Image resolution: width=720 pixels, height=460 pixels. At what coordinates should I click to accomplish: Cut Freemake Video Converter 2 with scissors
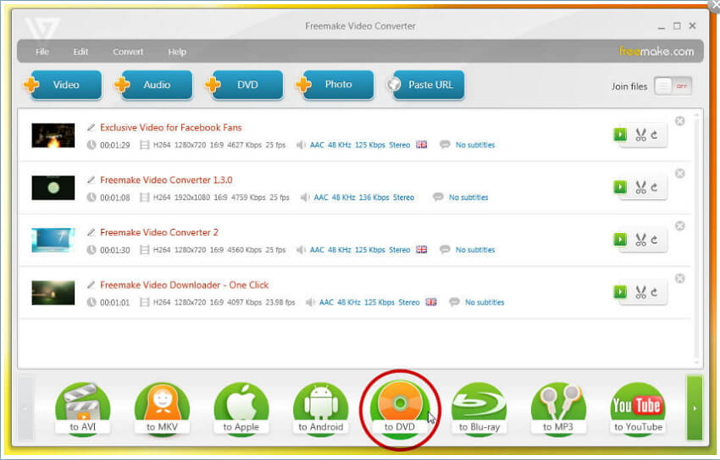tap(640, 240)
